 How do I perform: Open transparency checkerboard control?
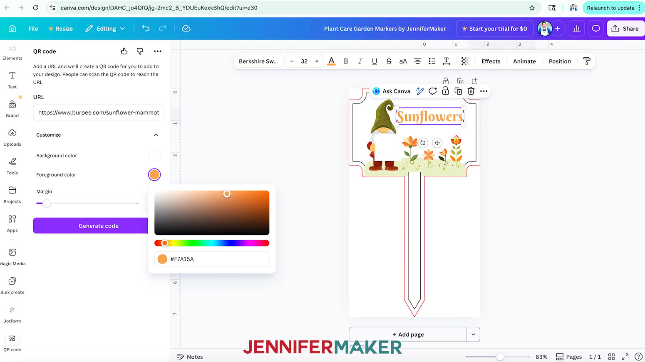pyautogui.click(x=465, y=61)
